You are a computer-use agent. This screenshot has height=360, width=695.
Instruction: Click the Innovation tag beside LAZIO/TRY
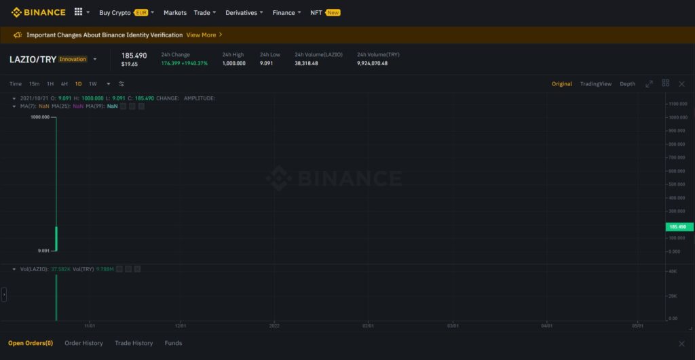[x=73, y=60]
